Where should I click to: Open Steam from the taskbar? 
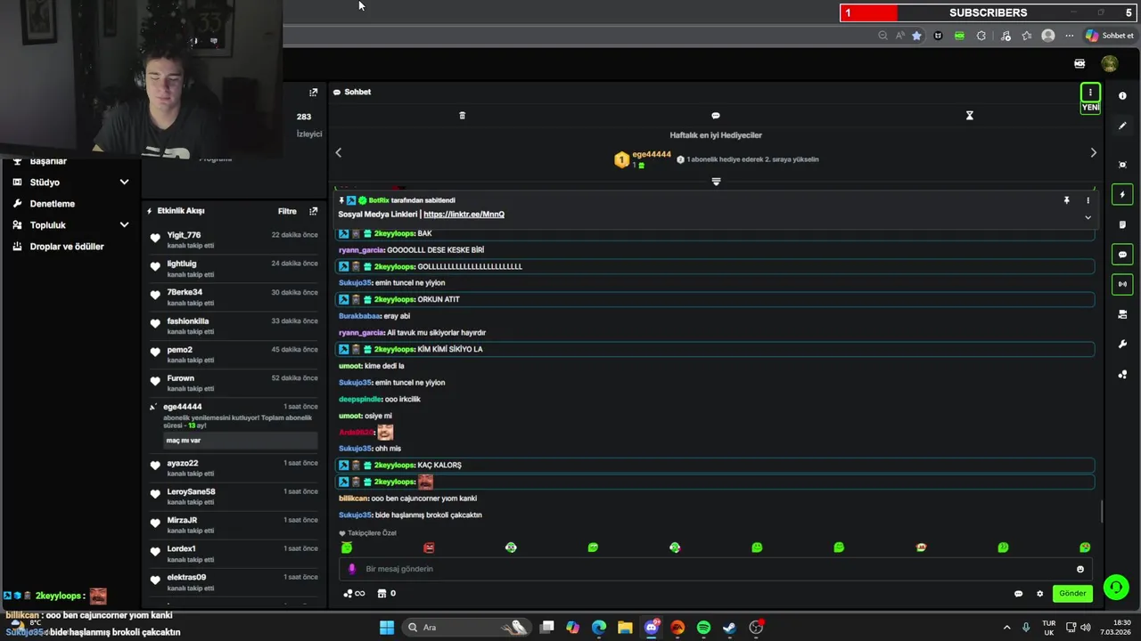(x=729, y=628)
